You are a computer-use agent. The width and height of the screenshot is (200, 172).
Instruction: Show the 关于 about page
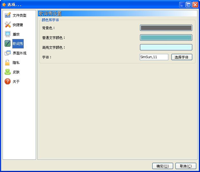click(x=16, y=81)
